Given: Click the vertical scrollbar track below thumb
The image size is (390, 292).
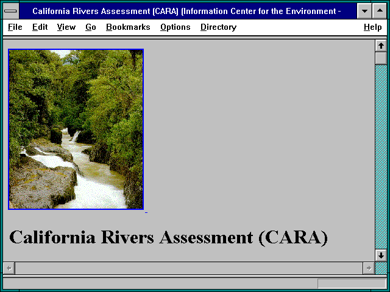Looking at the screenshot, I should tap(381, 157).
